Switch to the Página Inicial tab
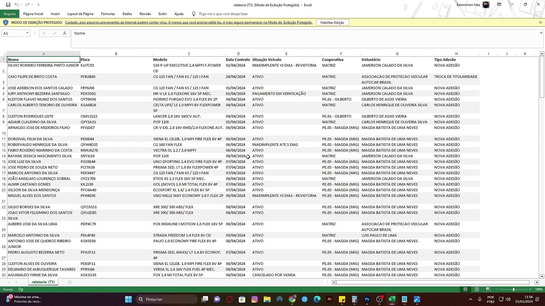 33,14
